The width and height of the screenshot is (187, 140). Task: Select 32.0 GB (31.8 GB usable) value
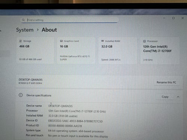coord(63,116)
